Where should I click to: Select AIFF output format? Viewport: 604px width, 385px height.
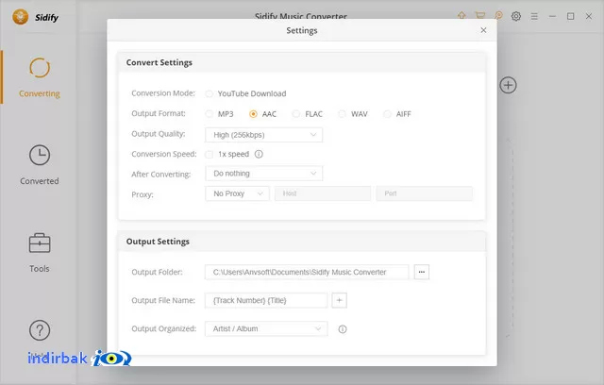point(387,114)
